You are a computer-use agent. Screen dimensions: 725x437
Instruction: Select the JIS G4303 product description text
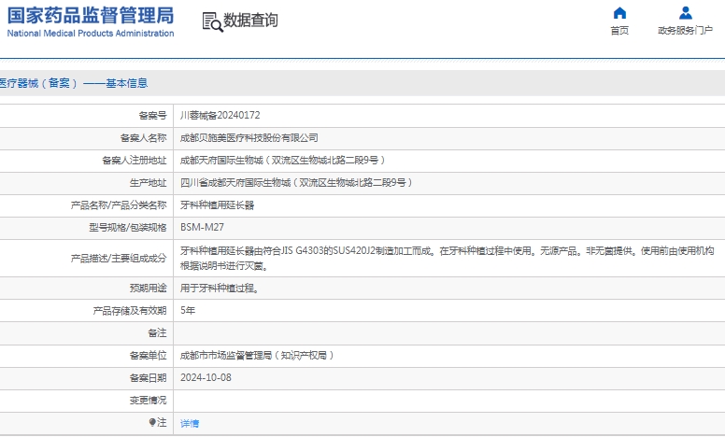coord(448,259)
